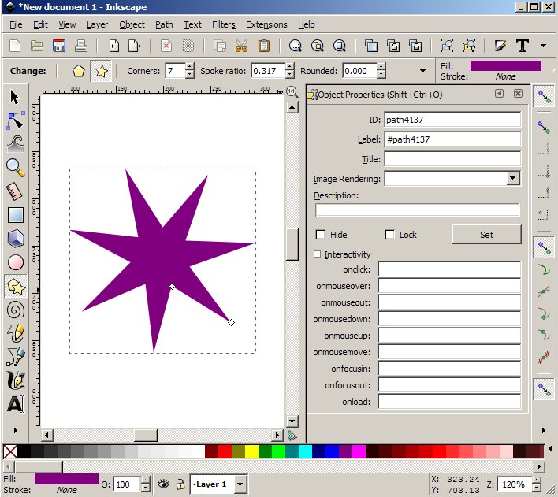Screen dimensions: 558x497
Task: Click the Cut scissors icon
Action: 242,46
